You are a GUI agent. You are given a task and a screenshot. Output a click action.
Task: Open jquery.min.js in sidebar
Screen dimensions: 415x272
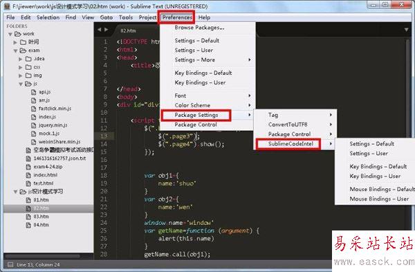(53, 125)
